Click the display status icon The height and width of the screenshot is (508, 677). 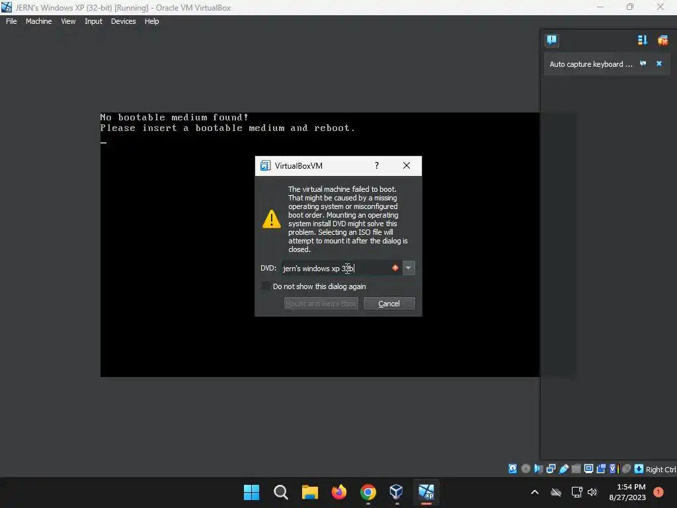588,469
